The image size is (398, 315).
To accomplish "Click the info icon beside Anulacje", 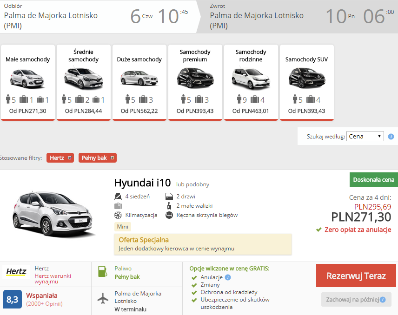I will click(x=228, y=277).
